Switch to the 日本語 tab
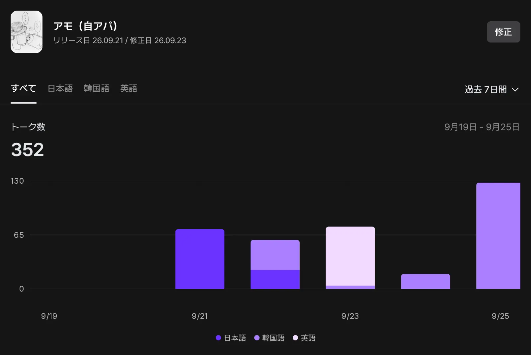Viewport: 531px width, 355px height. point(60,88)
